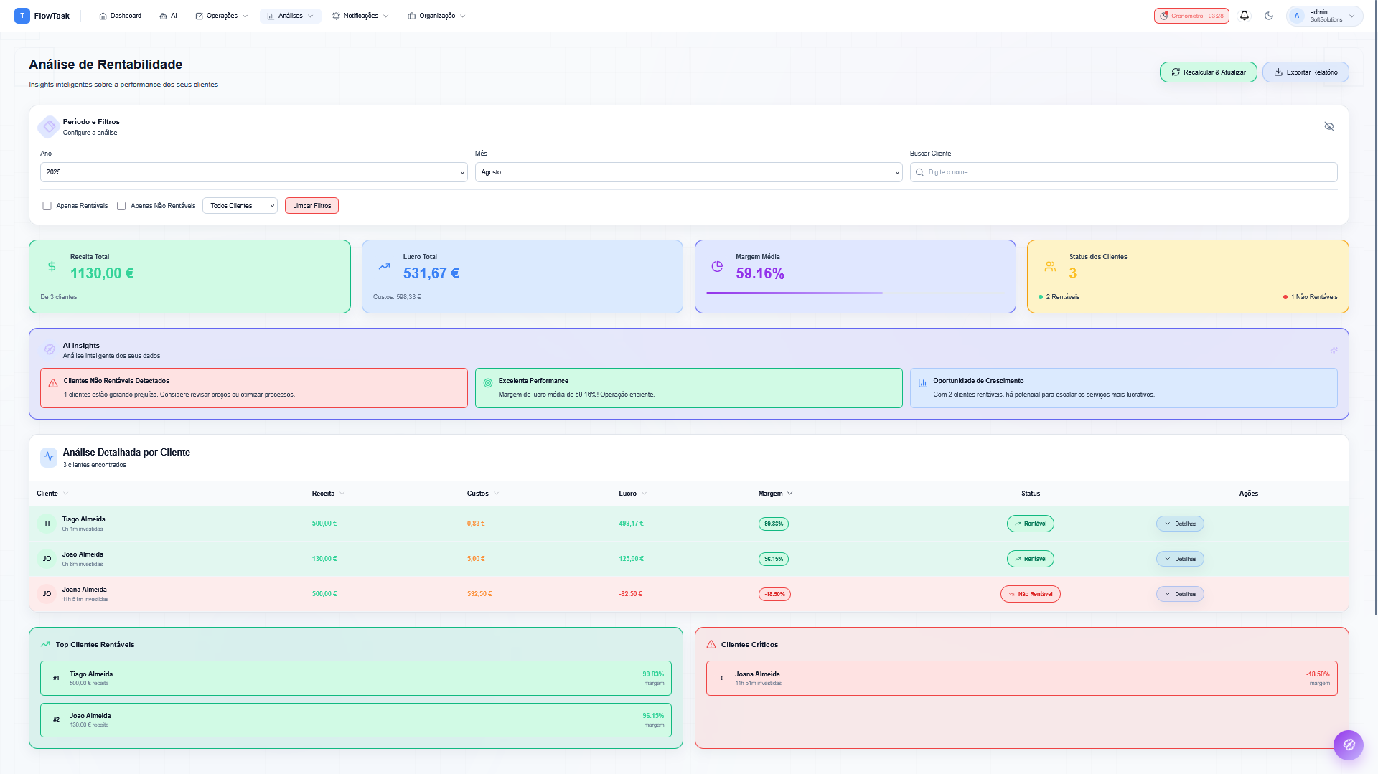1378x774 pixels.
Task: Toggle dark mode moon icon
Action: pyautogui.click(x=1269, y=16)
